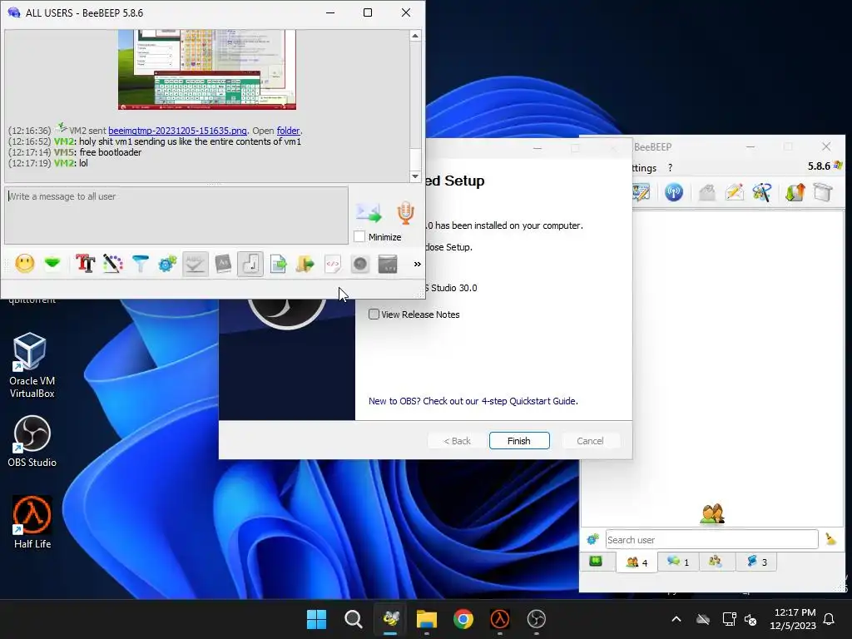
Task: Check the Minimize checkbox in chat window
Action: (x=359, y=237)
